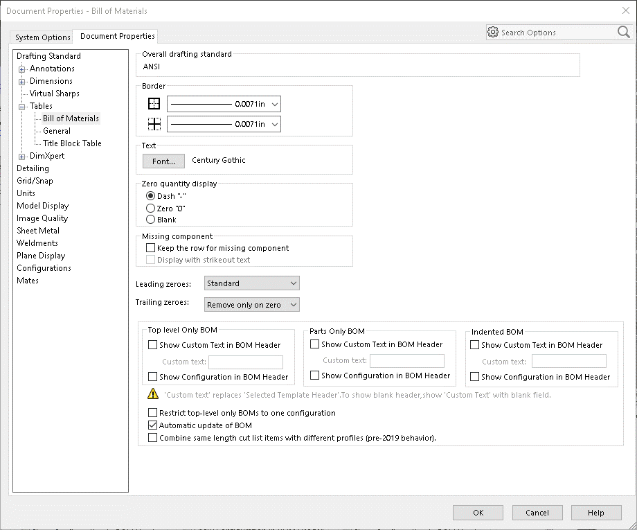Open Help for this dialog
Viewport: 637px width, 530px height.
(596, 513)
